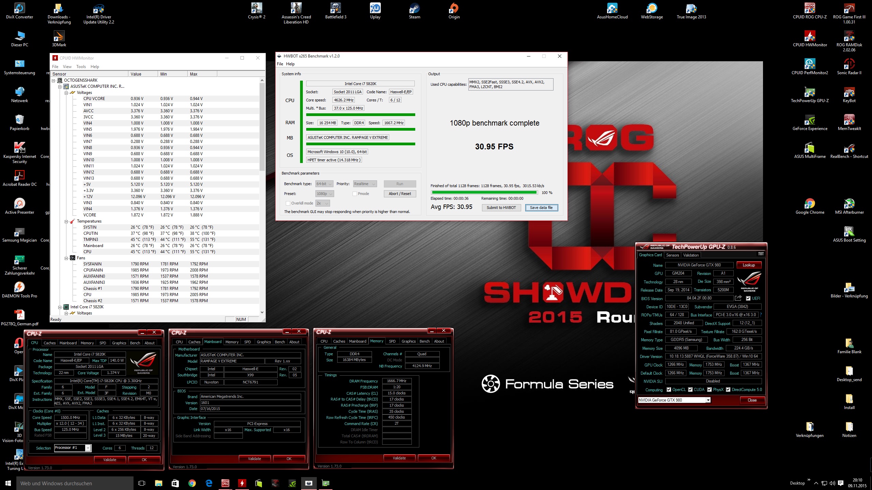Click the Close button in GPU-Z

click(x=752, y=400)
